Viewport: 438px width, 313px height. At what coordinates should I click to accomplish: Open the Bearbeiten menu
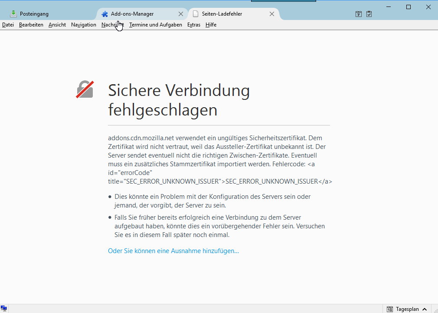point(31,25)
